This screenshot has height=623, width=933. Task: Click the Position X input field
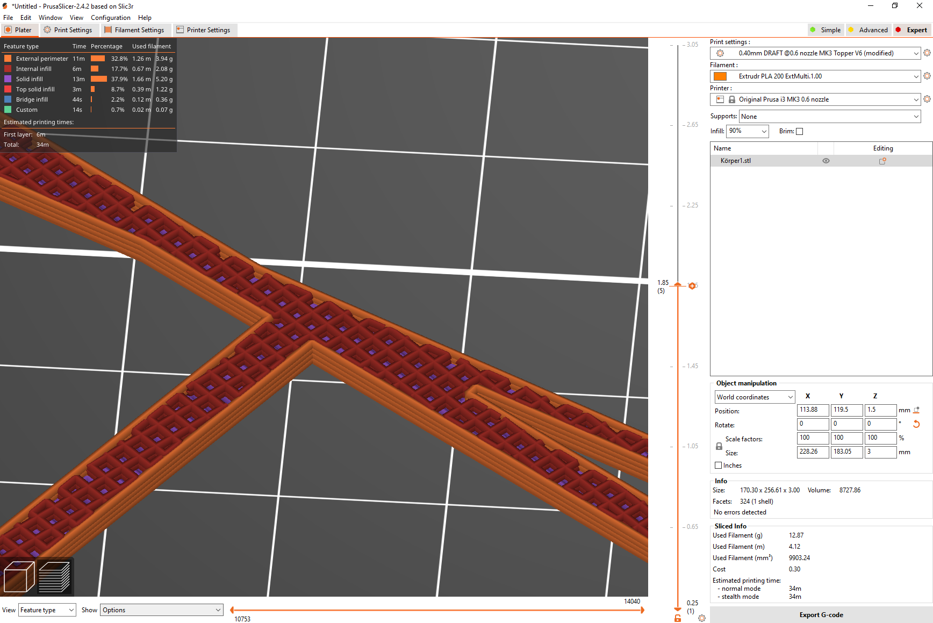tap(813, 410)
